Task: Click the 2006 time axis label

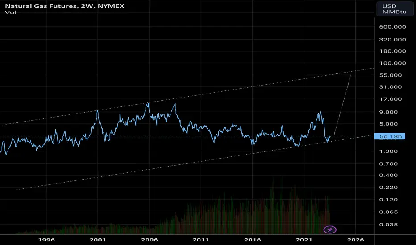Action: 150,240
